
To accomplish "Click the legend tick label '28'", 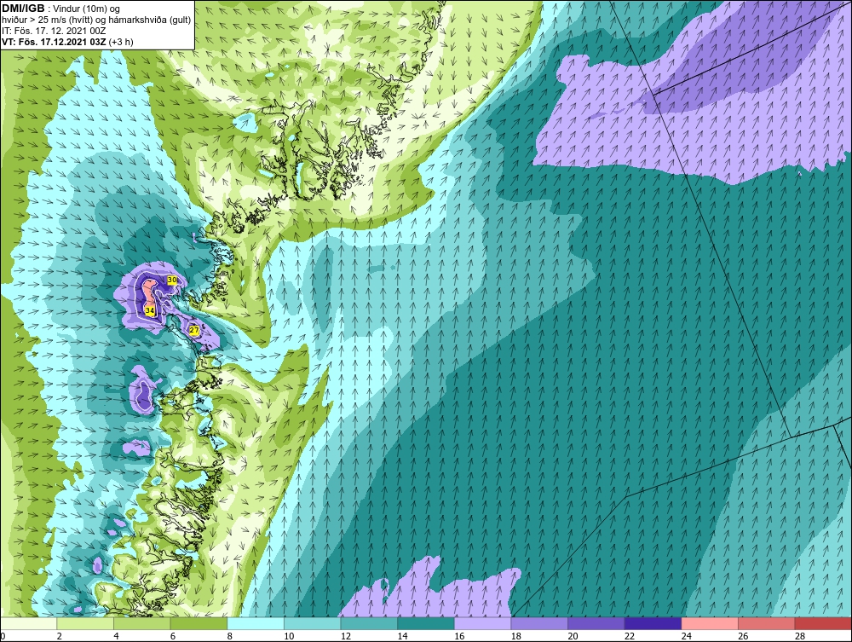I will click(800, 636).
